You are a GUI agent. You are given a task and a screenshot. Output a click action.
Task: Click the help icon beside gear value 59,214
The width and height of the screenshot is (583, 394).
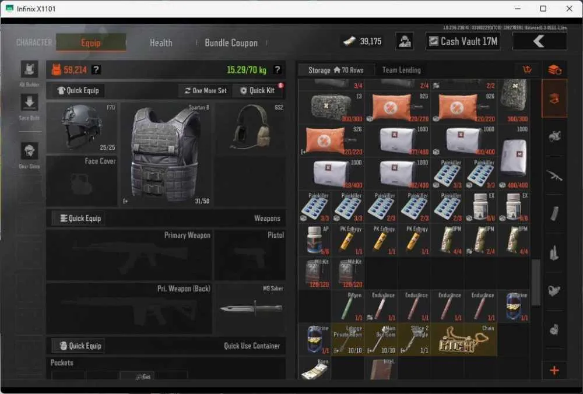[96, 69]
